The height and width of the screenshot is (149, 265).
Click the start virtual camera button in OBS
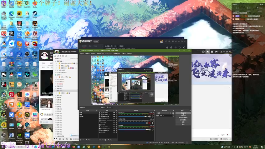tap(183, 118)
